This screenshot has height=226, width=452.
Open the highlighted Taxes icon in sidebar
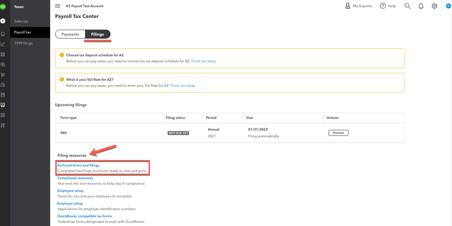coord(3,105)
